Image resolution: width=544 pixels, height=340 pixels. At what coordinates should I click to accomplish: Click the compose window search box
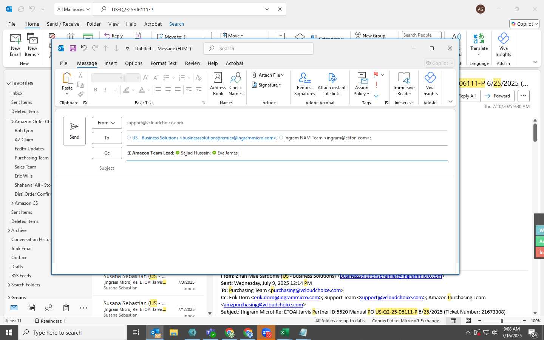tap(259, 48)
